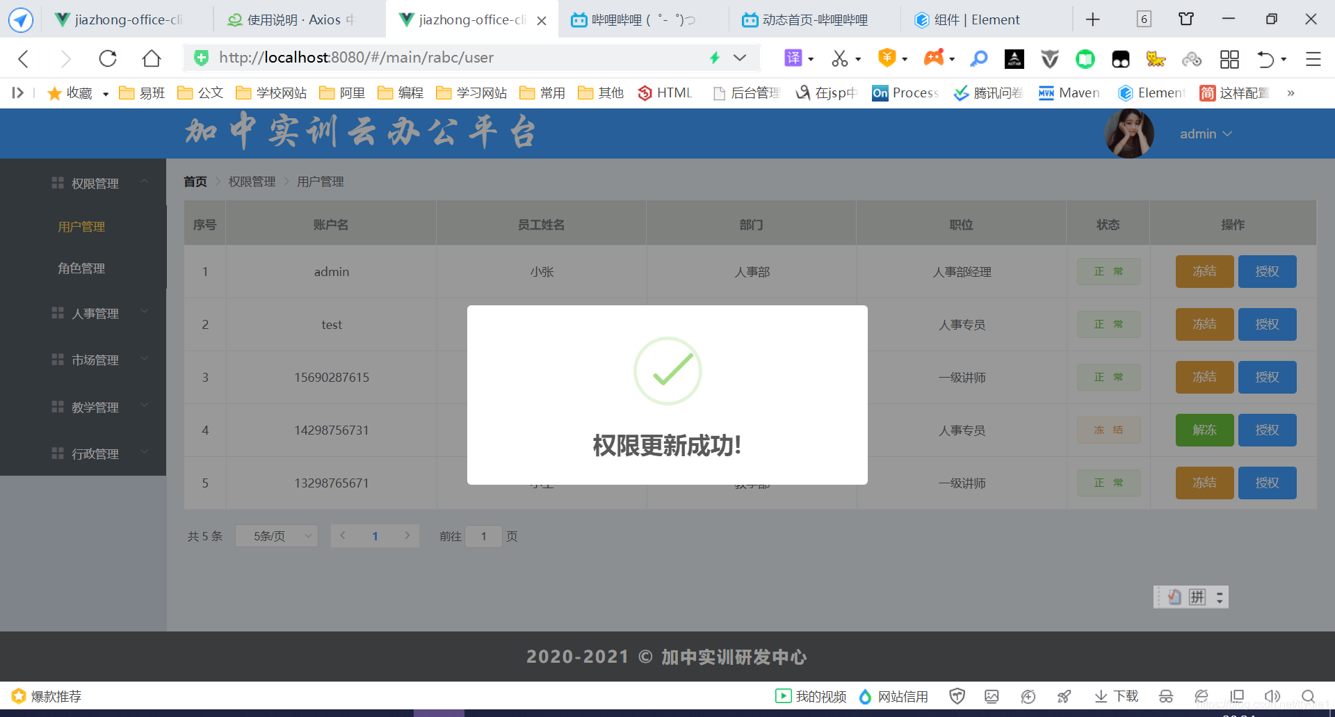Click the translate extension icon
The height and width of the screenshot is (717, 1335).
point(793,58)
